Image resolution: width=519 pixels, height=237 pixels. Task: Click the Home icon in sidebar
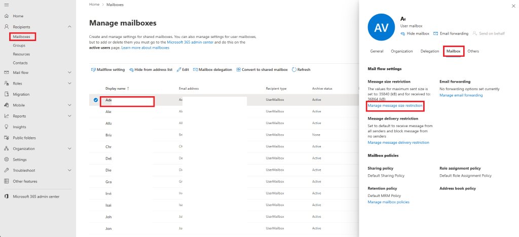(x=6, y=16)
